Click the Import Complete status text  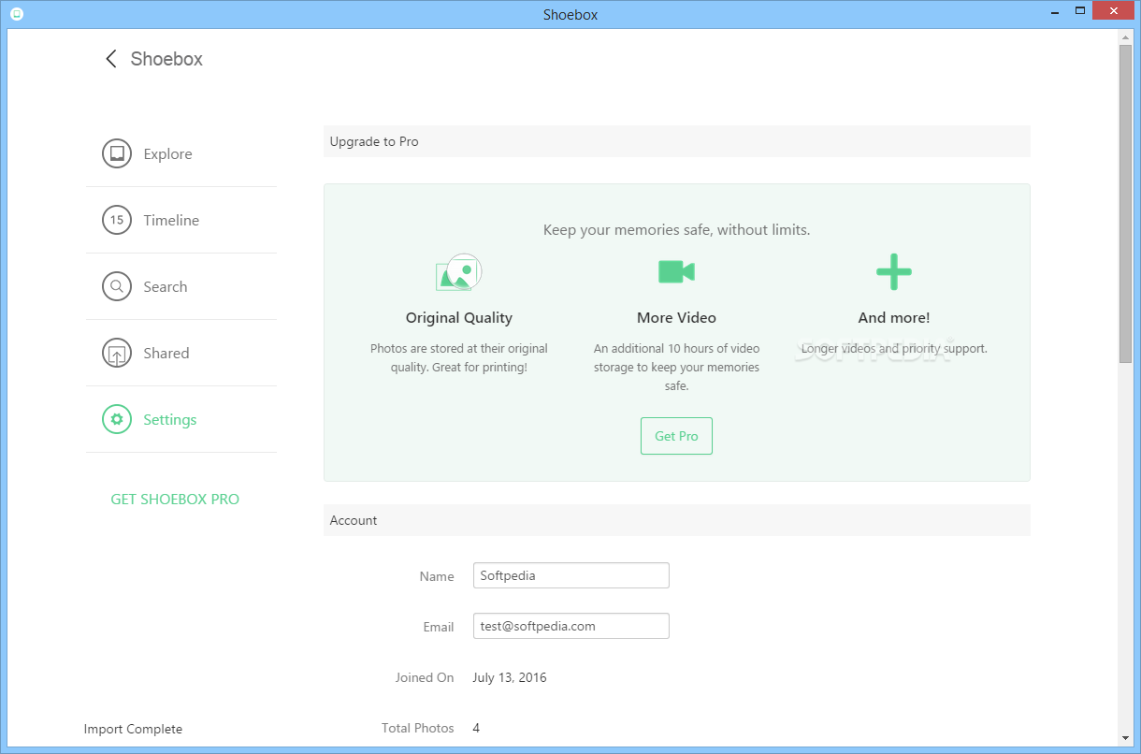click(133, 729)
